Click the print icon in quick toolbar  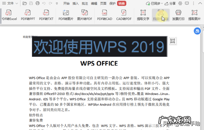(x=37, y=3)
